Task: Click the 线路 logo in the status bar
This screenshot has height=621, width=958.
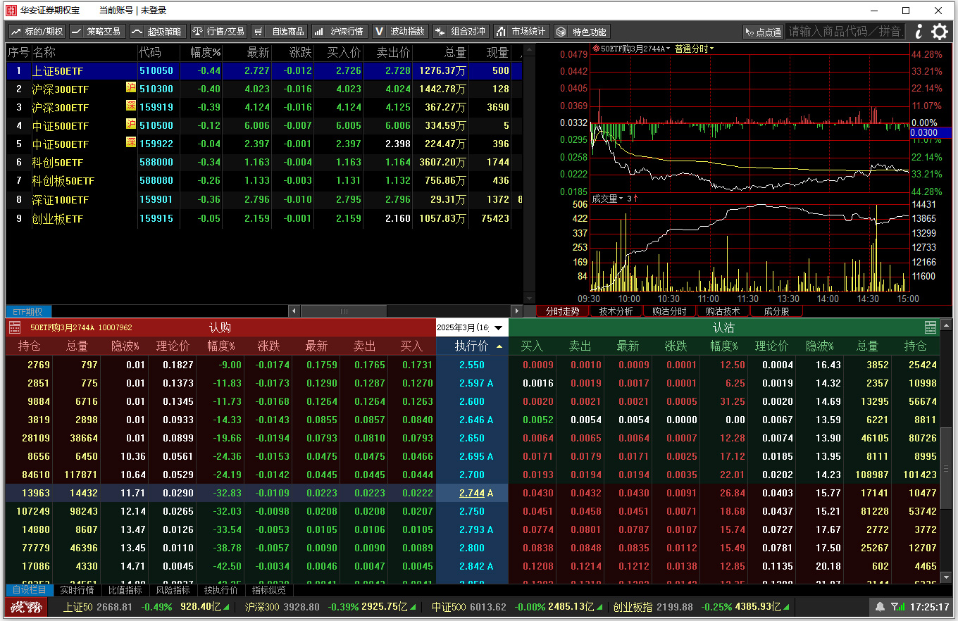Action: (x=26, y=607)
